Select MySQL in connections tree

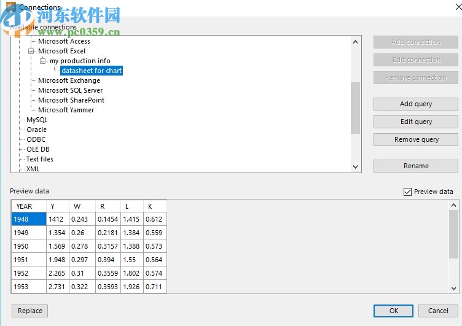pos(36,120)
